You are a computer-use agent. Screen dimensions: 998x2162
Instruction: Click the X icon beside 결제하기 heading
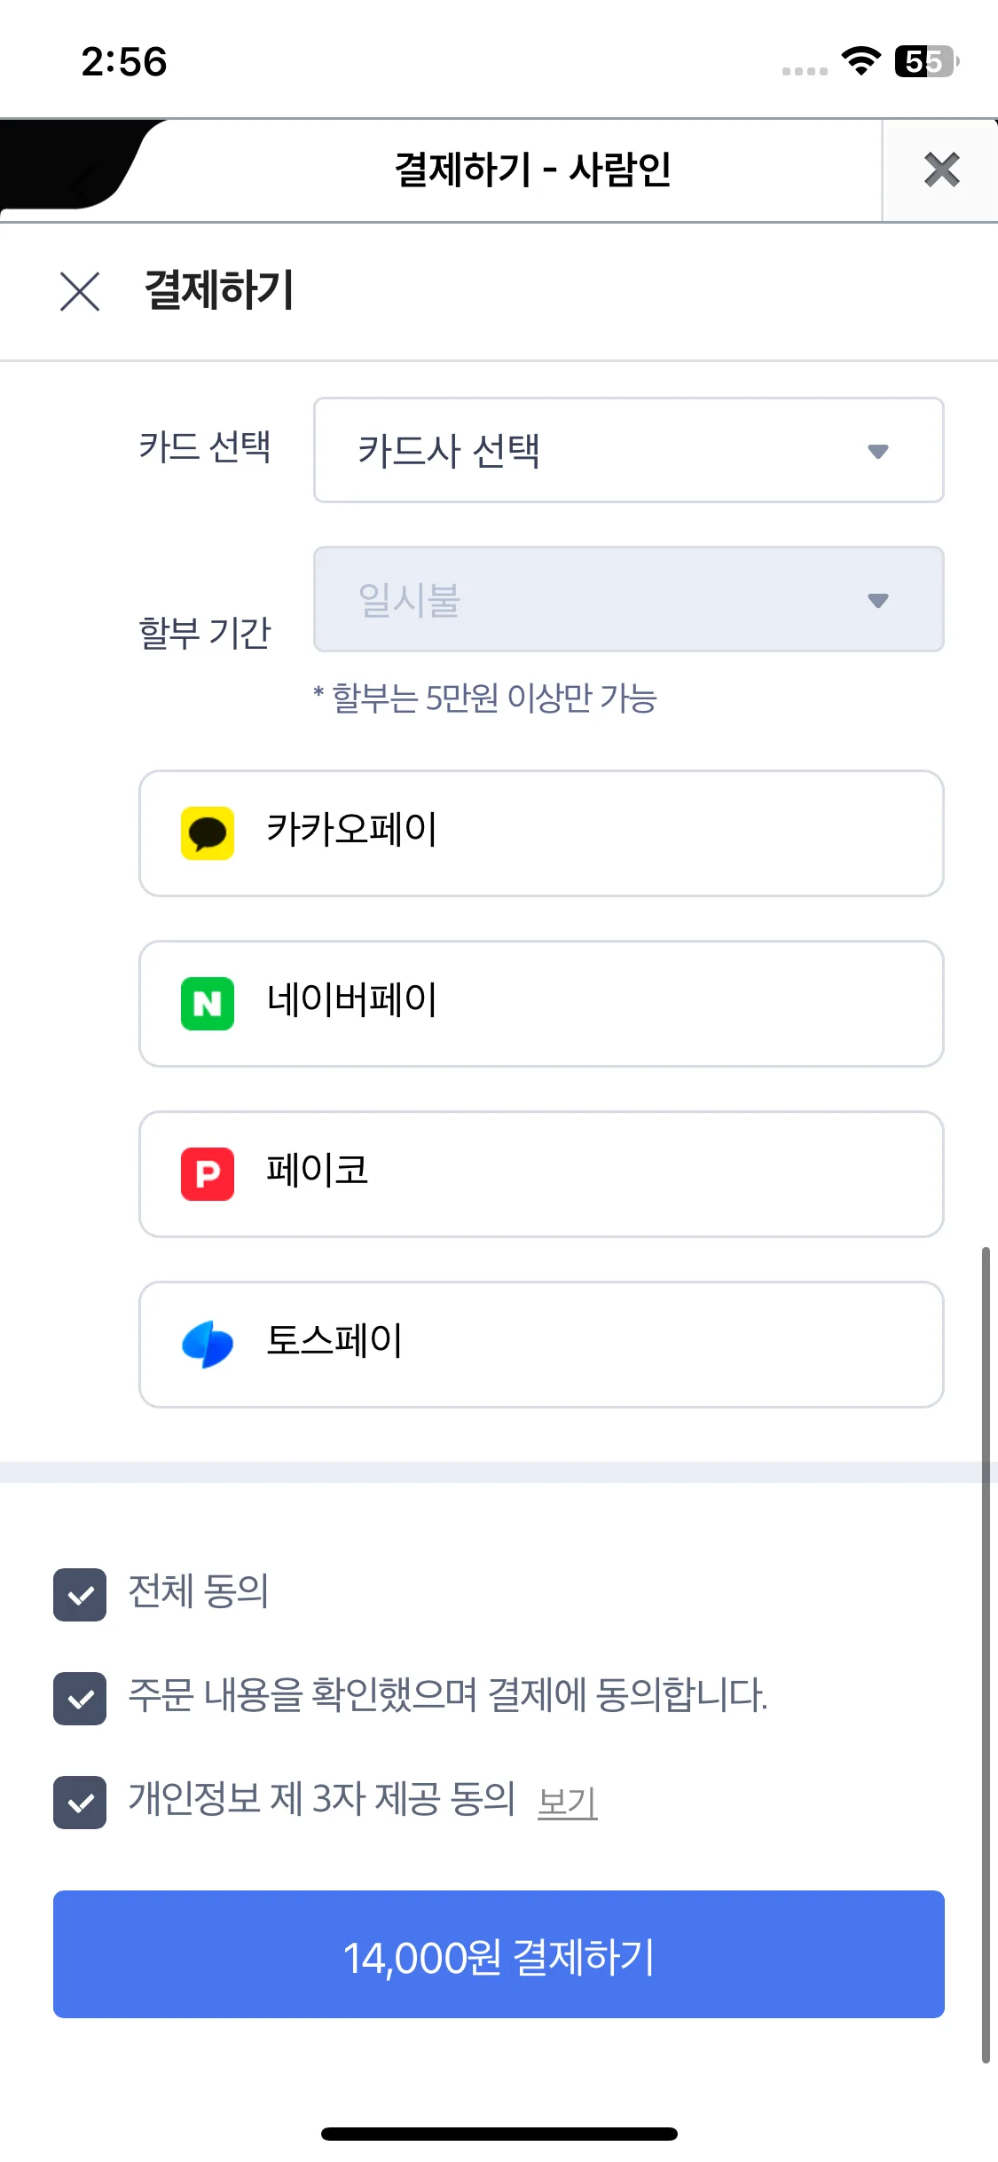tap(80, 291)
